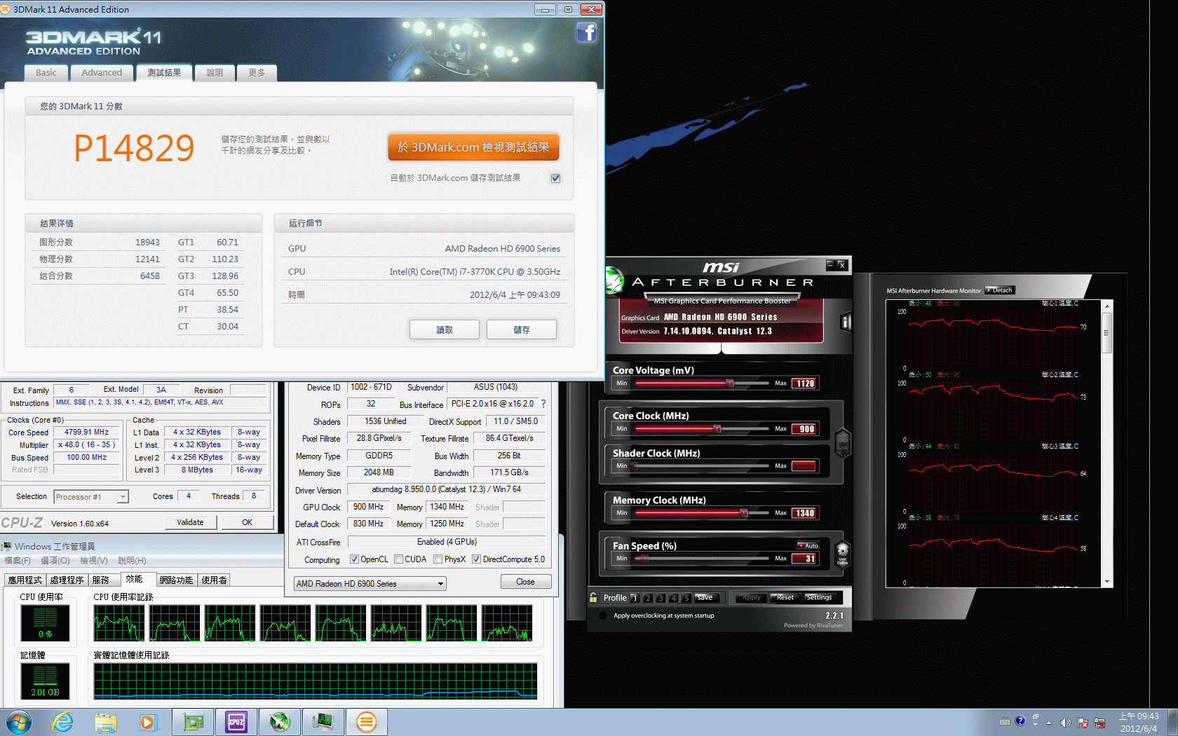
Task: Click Detach on Afterburner Hardware Monitor
Action: click(1001, 290)
